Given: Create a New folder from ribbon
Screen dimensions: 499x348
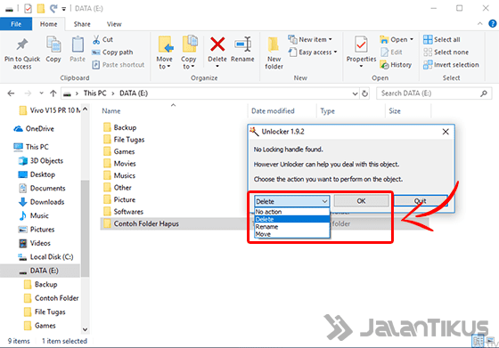Looking at the screenshot, I should coord(274,53).
